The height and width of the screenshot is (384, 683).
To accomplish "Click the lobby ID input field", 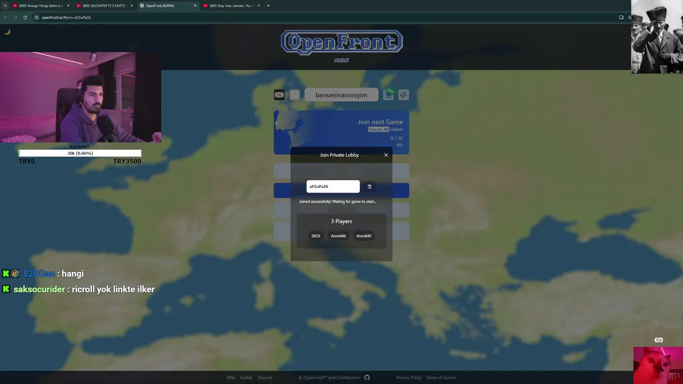I will pyautogui.click(x=333, y=187).
